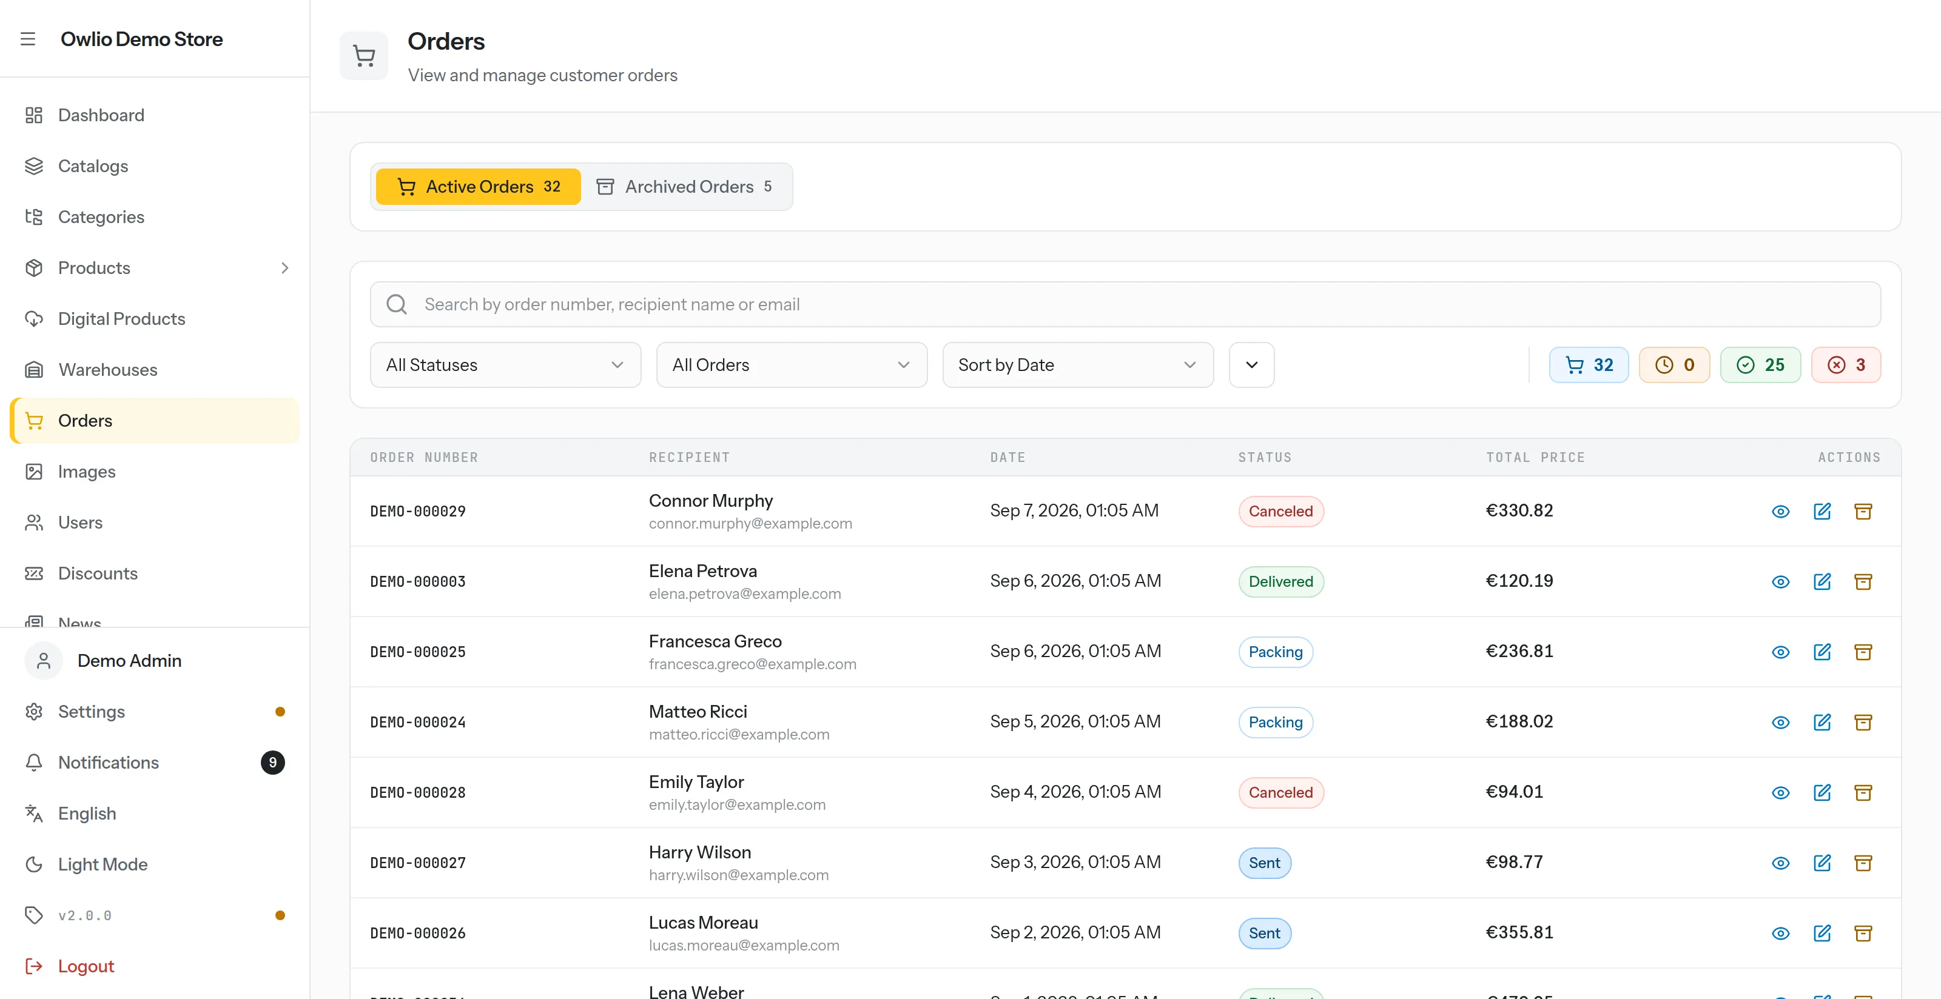Archive Harry Wilson's order
The width and height of the screenshot is (1941, 999).
point(1863,863)
